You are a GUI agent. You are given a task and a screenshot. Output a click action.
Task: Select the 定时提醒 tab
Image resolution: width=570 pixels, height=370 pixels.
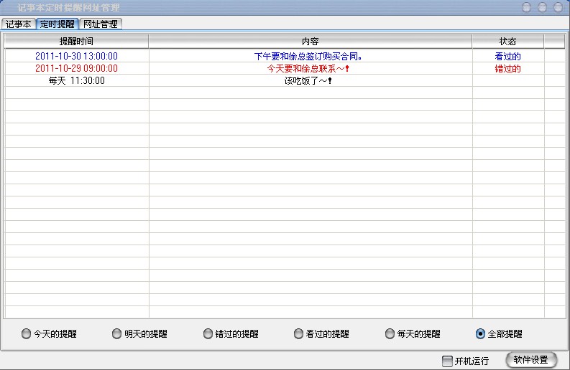tap(58, 24)
